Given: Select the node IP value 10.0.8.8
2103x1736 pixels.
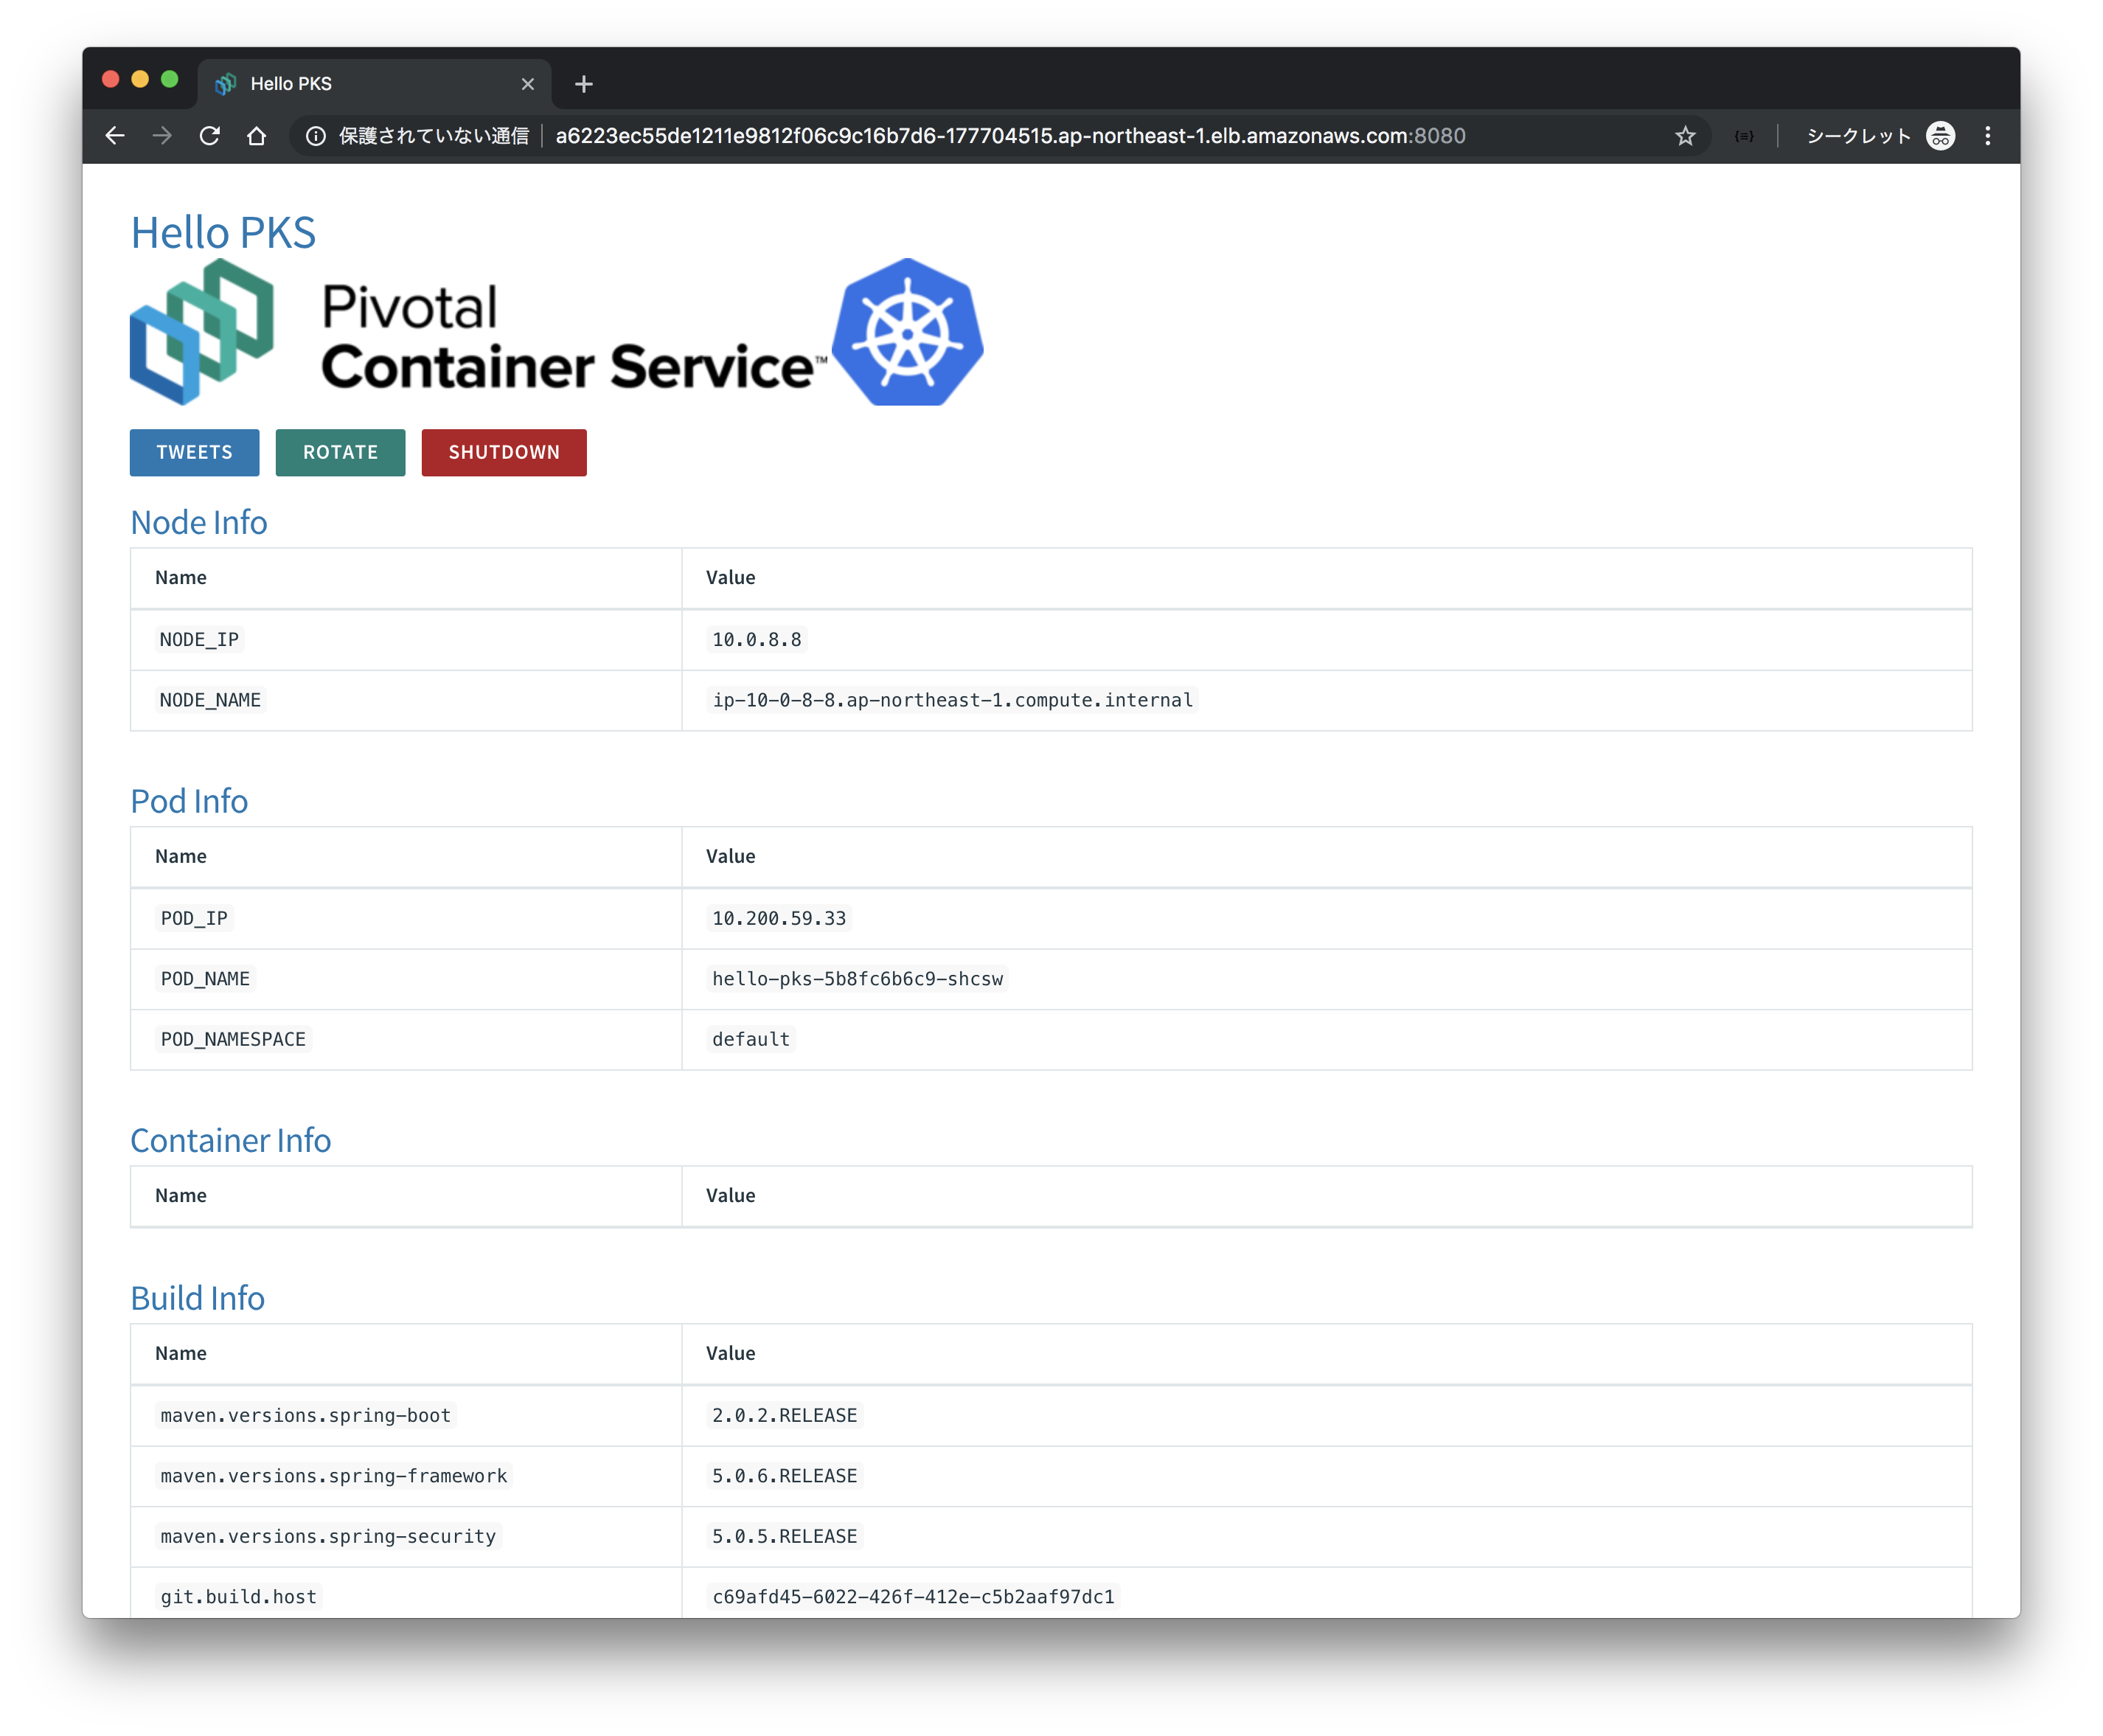Looking at the screenshot, I should [757, 640].
